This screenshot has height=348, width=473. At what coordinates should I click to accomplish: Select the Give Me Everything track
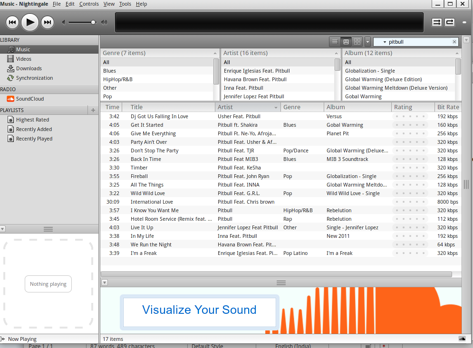coord(280,133)
